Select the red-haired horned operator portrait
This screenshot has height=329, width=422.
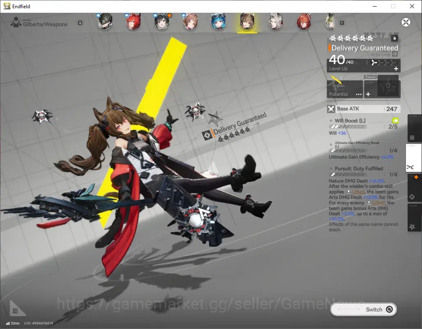click(x=134, y=21)
